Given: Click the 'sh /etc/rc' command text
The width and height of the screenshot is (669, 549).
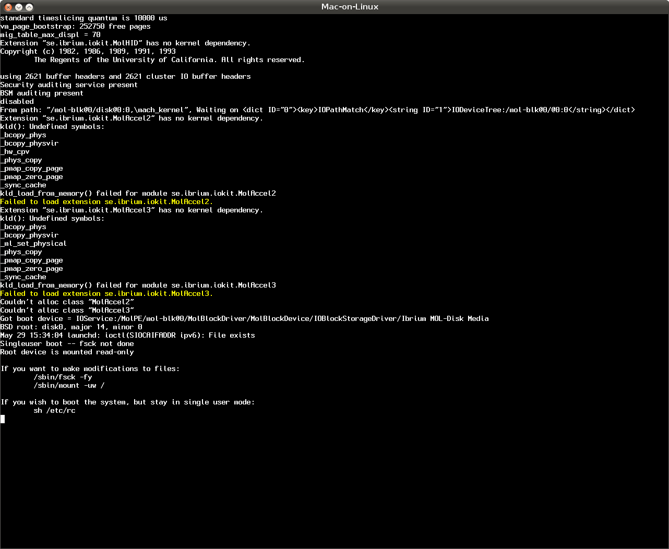Looking at the screenshot, I should click(54, 411).
